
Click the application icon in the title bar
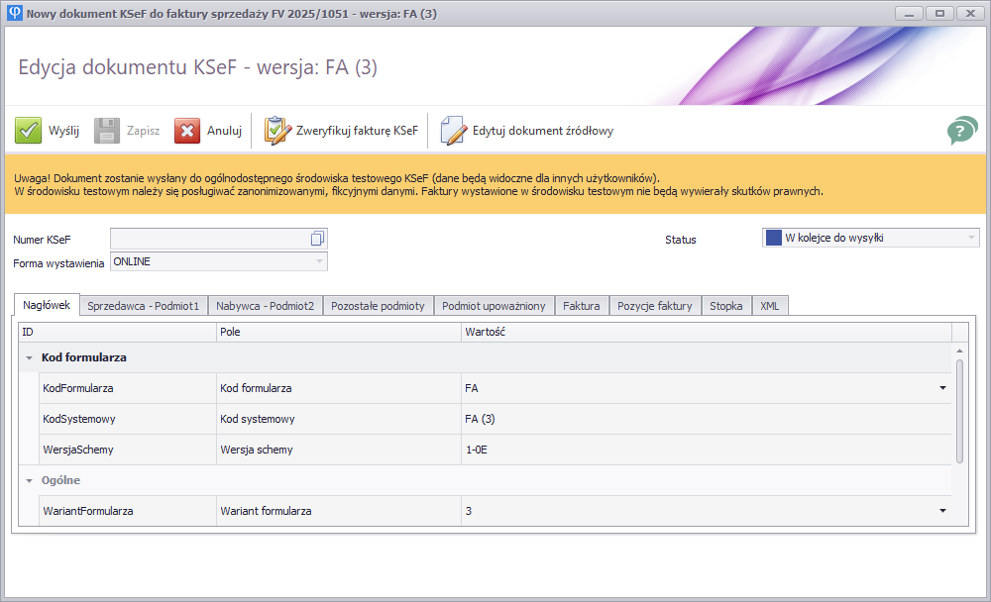point(13,13)
